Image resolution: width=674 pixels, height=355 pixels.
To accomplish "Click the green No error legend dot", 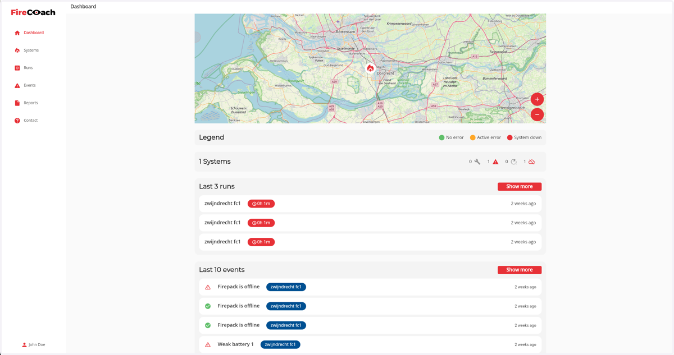I will [x=441, y=137].
